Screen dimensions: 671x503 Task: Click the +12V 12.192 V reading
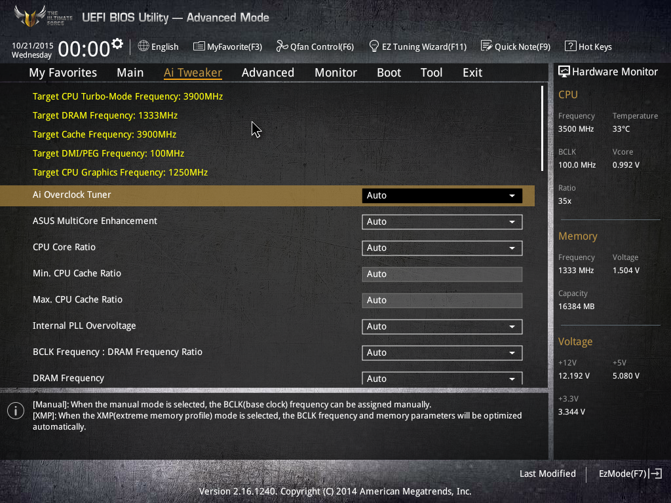(x=574, y=376)
